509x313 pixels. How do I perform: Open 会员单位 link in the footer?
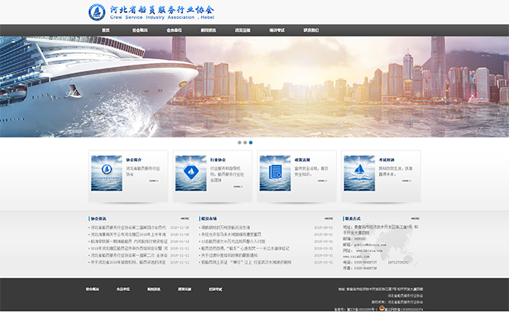pos(123,289)
